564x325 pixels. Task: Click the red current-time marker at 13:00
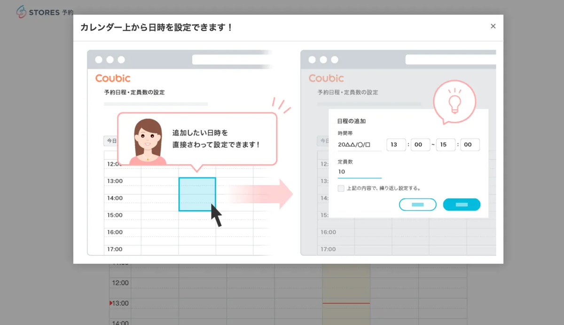point(111,303)
